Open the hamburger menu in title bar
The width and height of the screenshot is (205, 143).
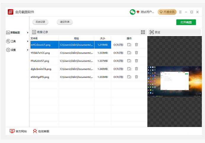pos(180,12)
